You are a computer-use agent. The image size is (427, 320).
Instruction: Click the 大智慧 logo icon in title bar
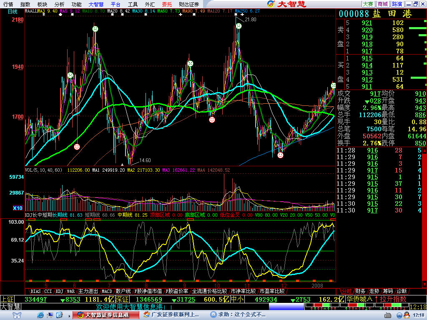[x=271, y=4]
